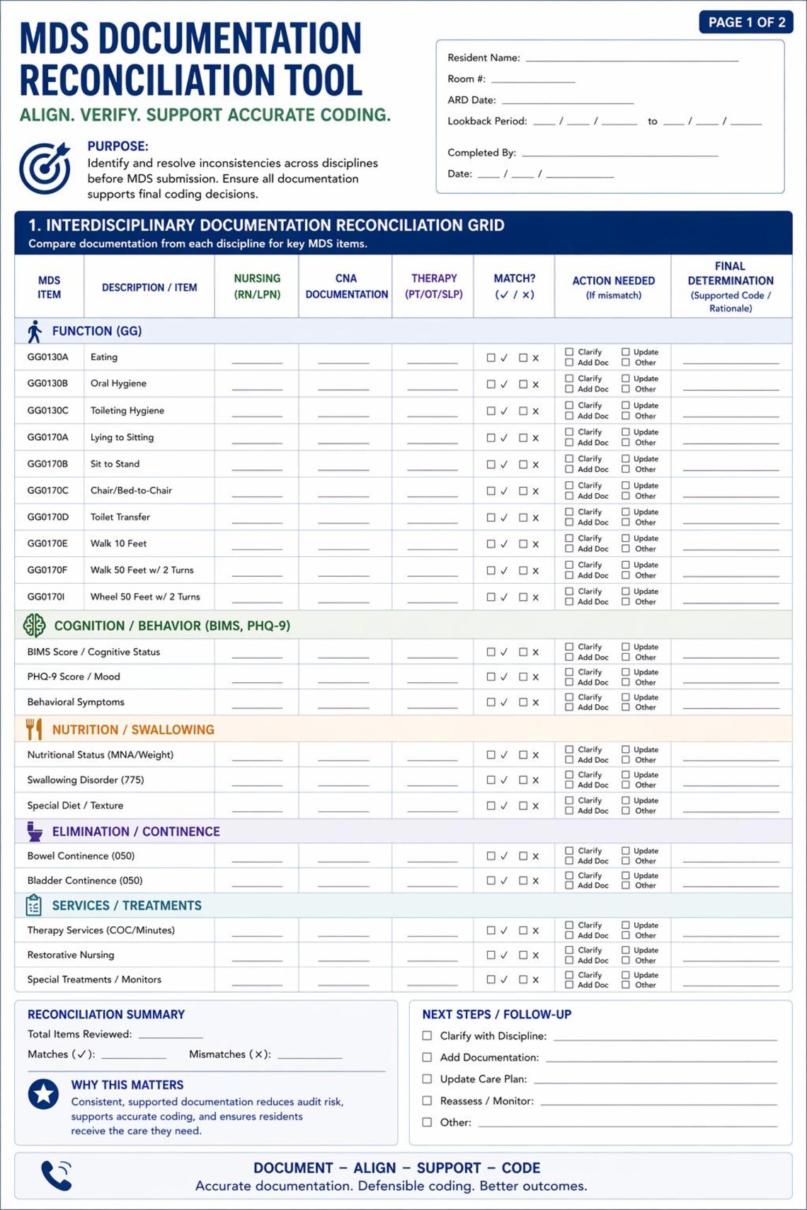Tick Update checkbox in Toilet Transfer row
This screenshot has height=1210, width=807.
[626, 512]
